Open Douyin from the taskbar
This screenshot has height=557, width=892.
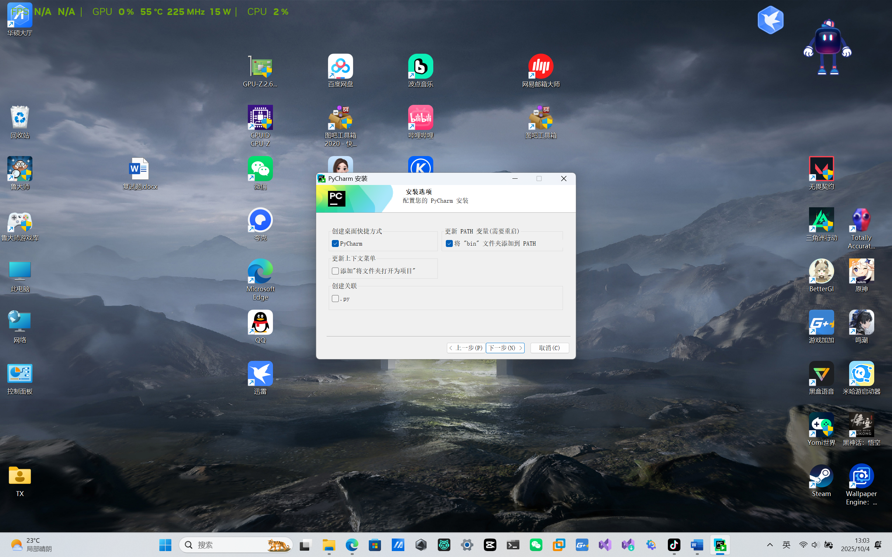(x=674, y=544)
